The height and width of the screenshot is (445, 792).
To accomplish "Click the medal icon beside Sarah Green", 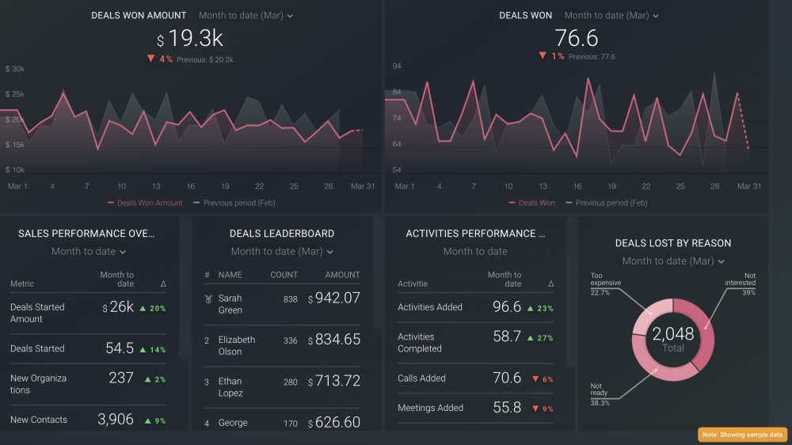I will click(x=208, y=299).
